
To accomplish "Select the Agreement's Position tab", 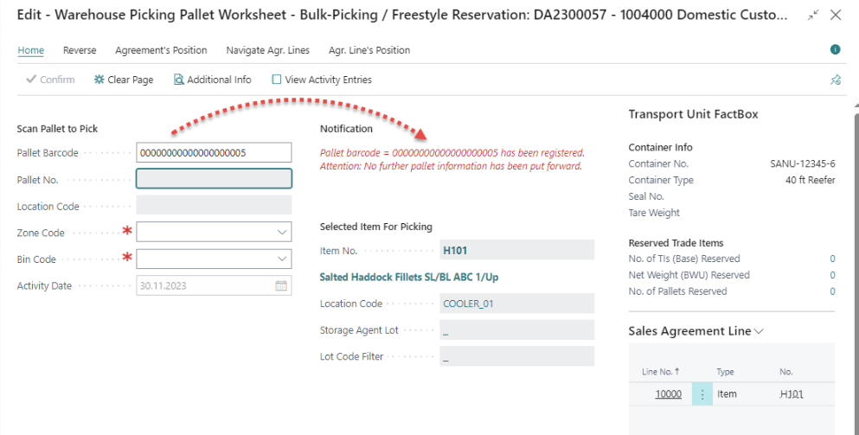I will [161, 50].
